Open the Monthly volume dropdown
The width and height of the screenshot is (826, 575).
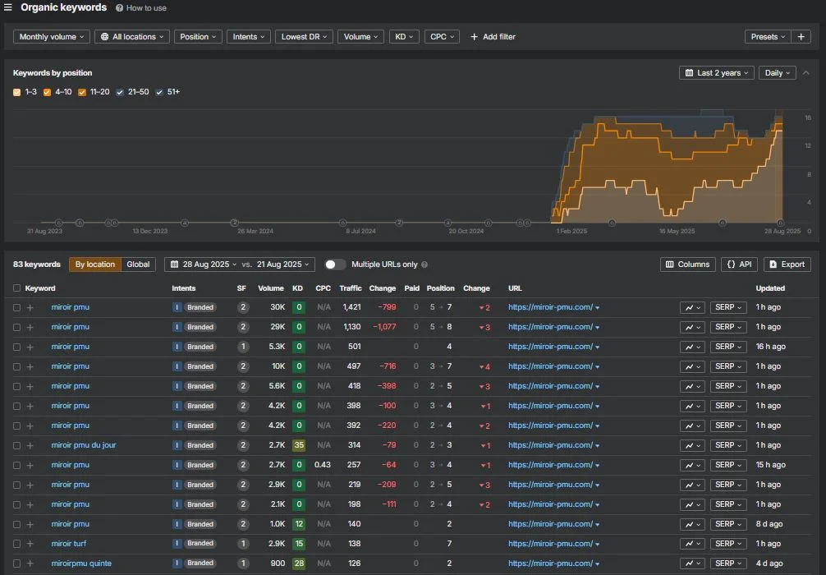(x=52, y=37)
